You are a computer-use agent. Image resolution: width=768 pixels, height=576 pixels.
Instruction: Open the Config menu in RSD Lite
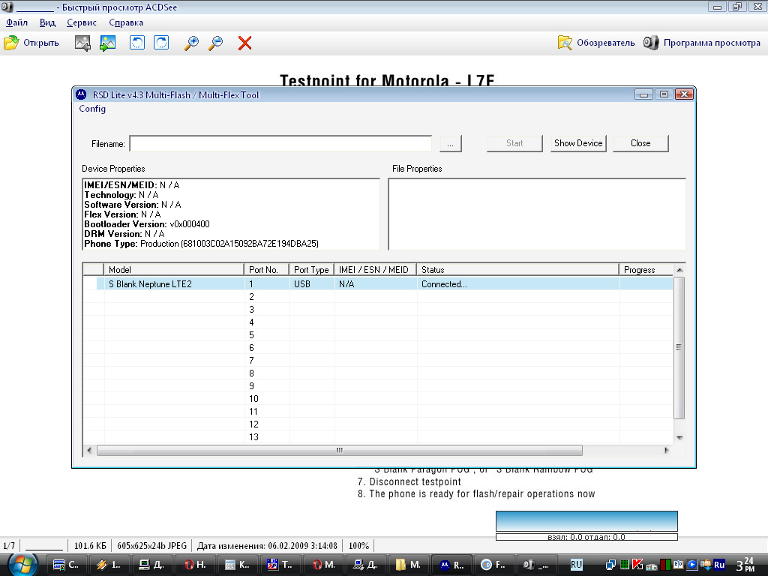tap(92, 109)
